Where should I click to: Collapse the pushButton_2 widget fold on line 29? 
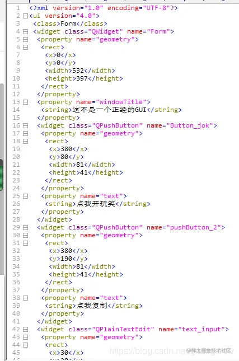26,227
